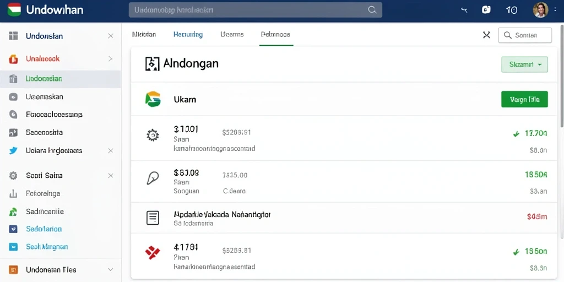Click the magnifier icon in top search bar
The height and width of the screenshot is (282, 564).
[372, 10]
